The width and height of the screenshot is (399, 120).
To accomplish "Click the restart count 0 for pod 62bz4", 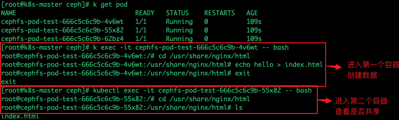I will point(206,39).
